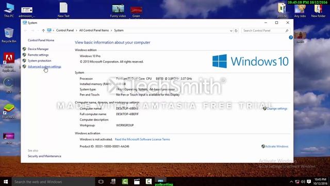Open Control Panel Home
The width and height of the screenshot is (330, 186).
41,40
